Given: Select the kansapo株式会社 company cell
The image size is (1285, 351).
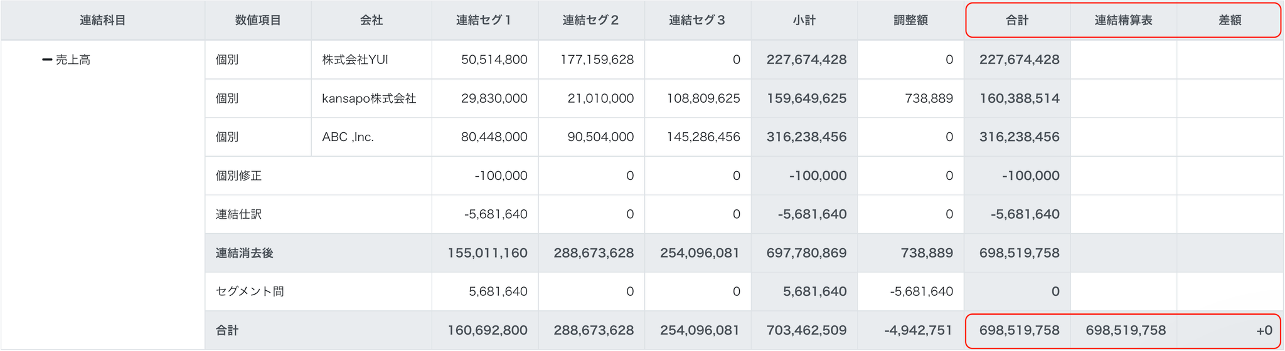Looking at the screenshot, I should pyautogui.click(x=369, y=98).
